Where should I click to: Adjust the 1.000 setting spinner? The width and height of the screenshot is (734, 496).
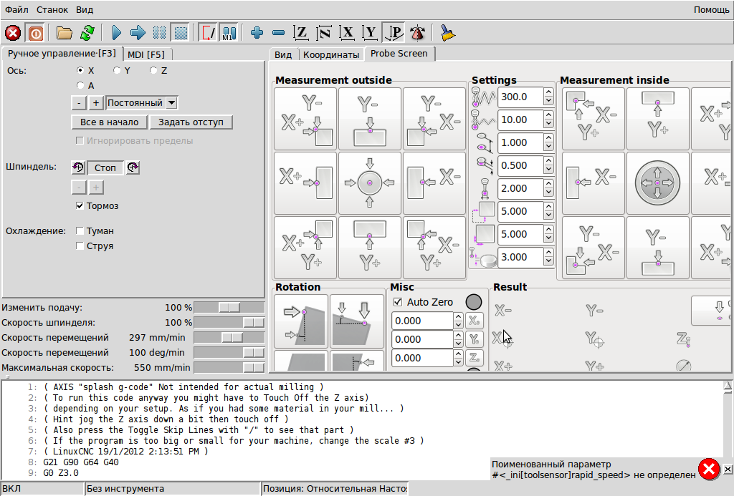(x=548, y=142)
